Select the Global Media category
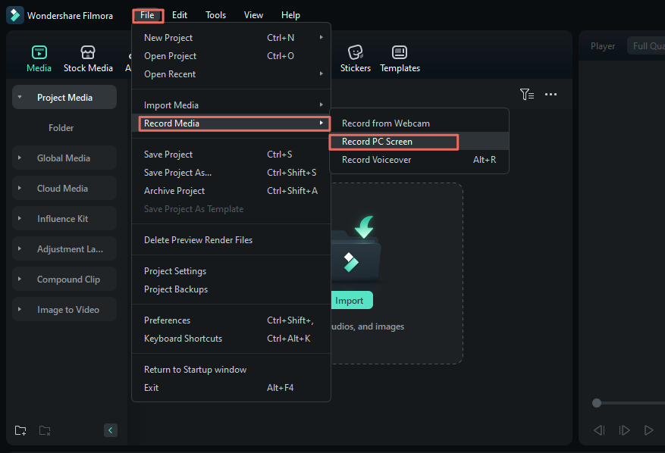Screen dimensions: 665x453 [x=64, y=158]
